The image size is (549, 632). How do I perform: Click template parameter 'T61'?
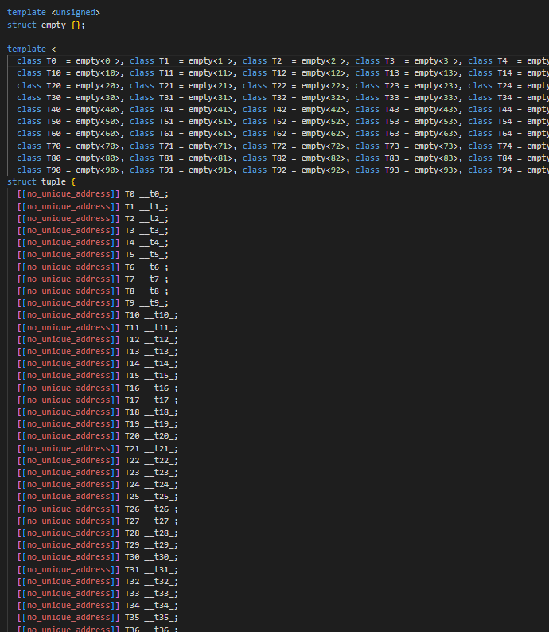(166, 134)
